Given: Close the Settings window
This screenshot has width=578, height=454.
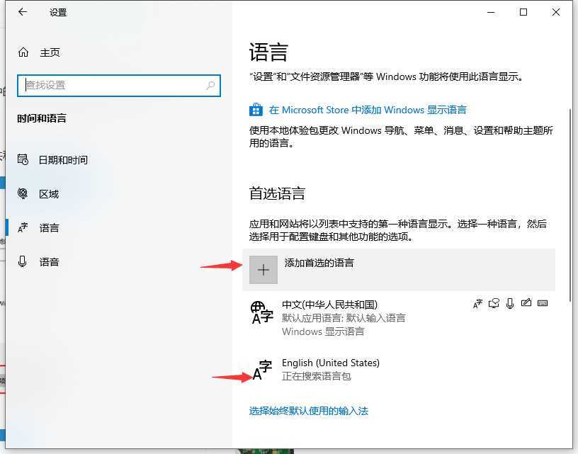Looking at the screenshot, I should [x=555, y=12].
